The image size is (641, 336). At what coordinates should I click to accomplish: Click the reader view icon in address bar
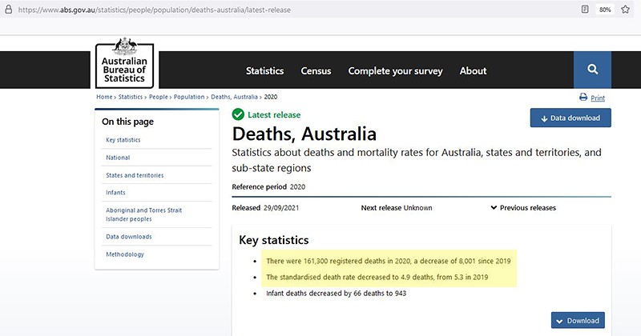(x=586, y=10)
